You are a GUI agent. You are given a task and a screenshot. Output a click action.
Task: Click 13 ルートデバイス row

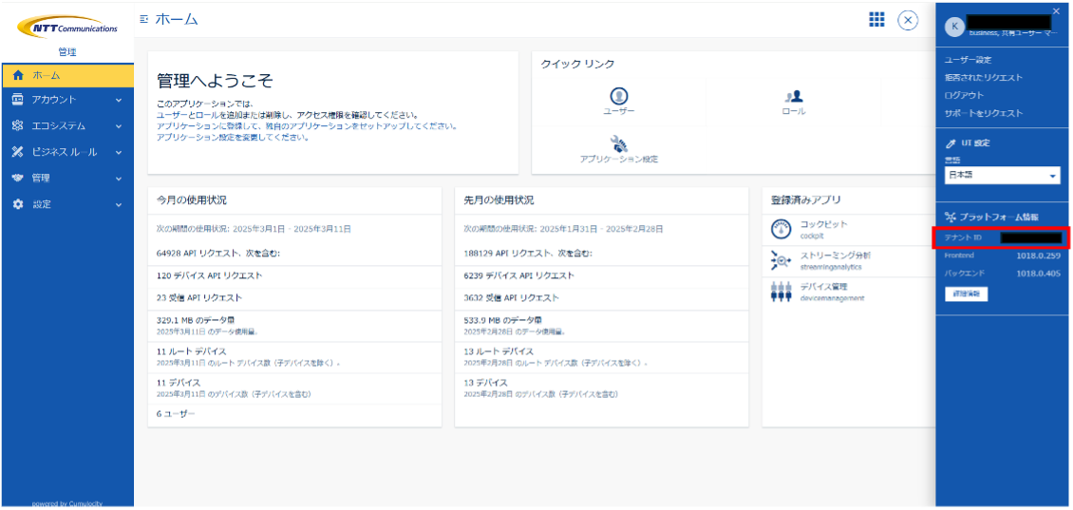tap(601, 356)
